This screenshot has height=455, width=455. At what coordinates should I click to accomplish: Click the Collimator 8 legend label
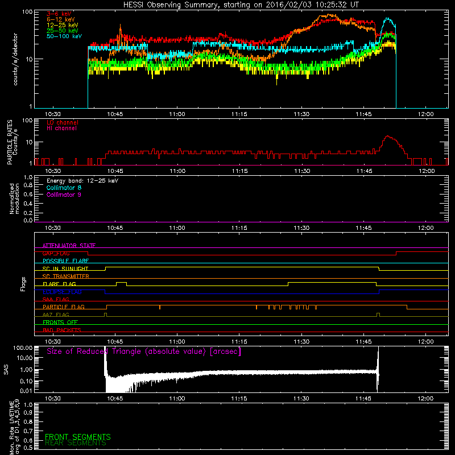point(64,188)
